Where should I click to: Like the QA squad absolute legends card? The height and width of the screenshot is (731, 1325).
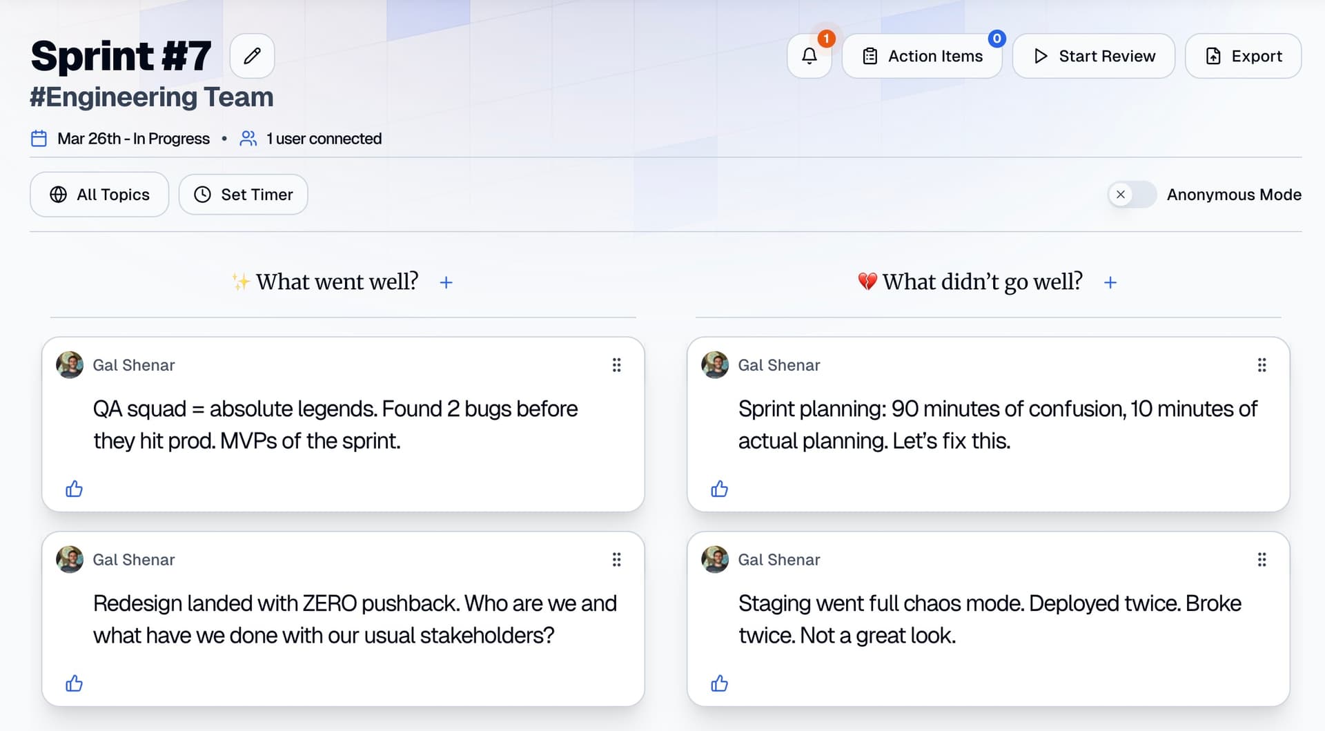pyautogui.click(x=74, y=489)
